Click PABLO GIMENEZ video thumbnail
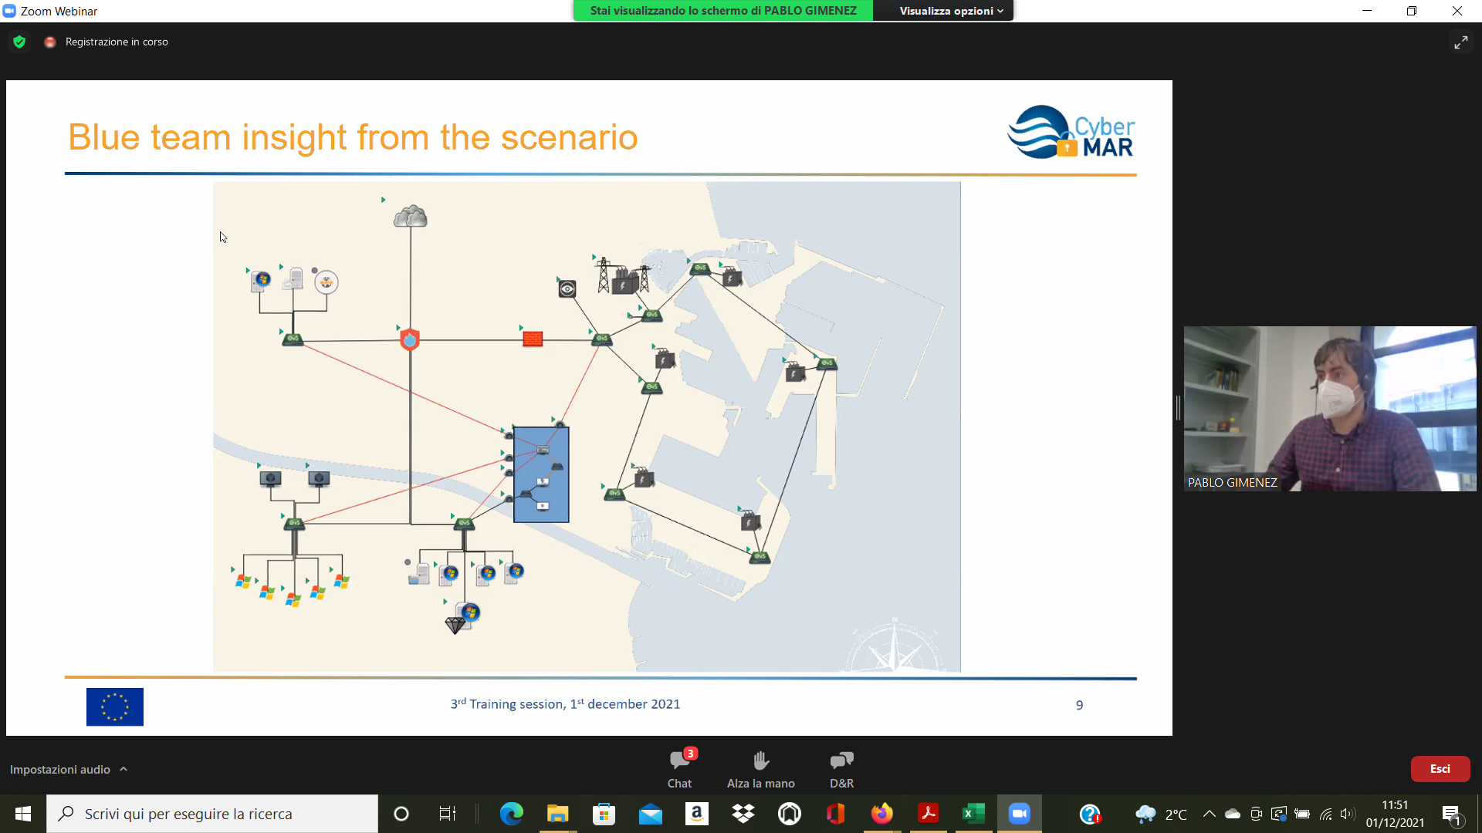 pos(1329,408)
